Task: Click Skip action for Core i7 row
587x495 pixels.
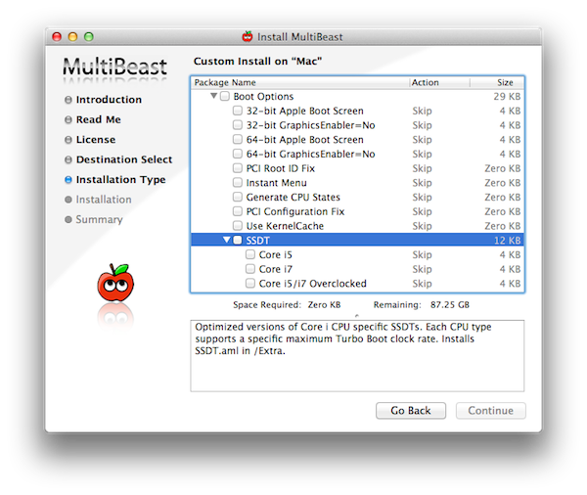Action: click(x=422, y=269)
